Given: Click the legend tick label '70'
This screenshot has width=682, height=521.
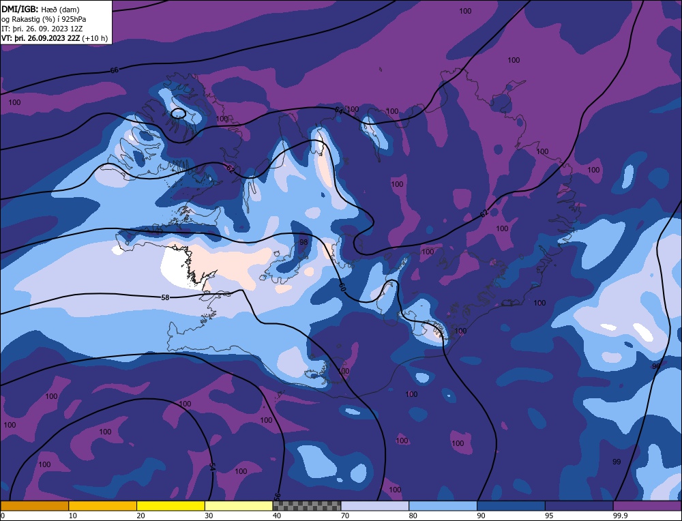Looking at the screenshot, I should [x=345, y=516].
